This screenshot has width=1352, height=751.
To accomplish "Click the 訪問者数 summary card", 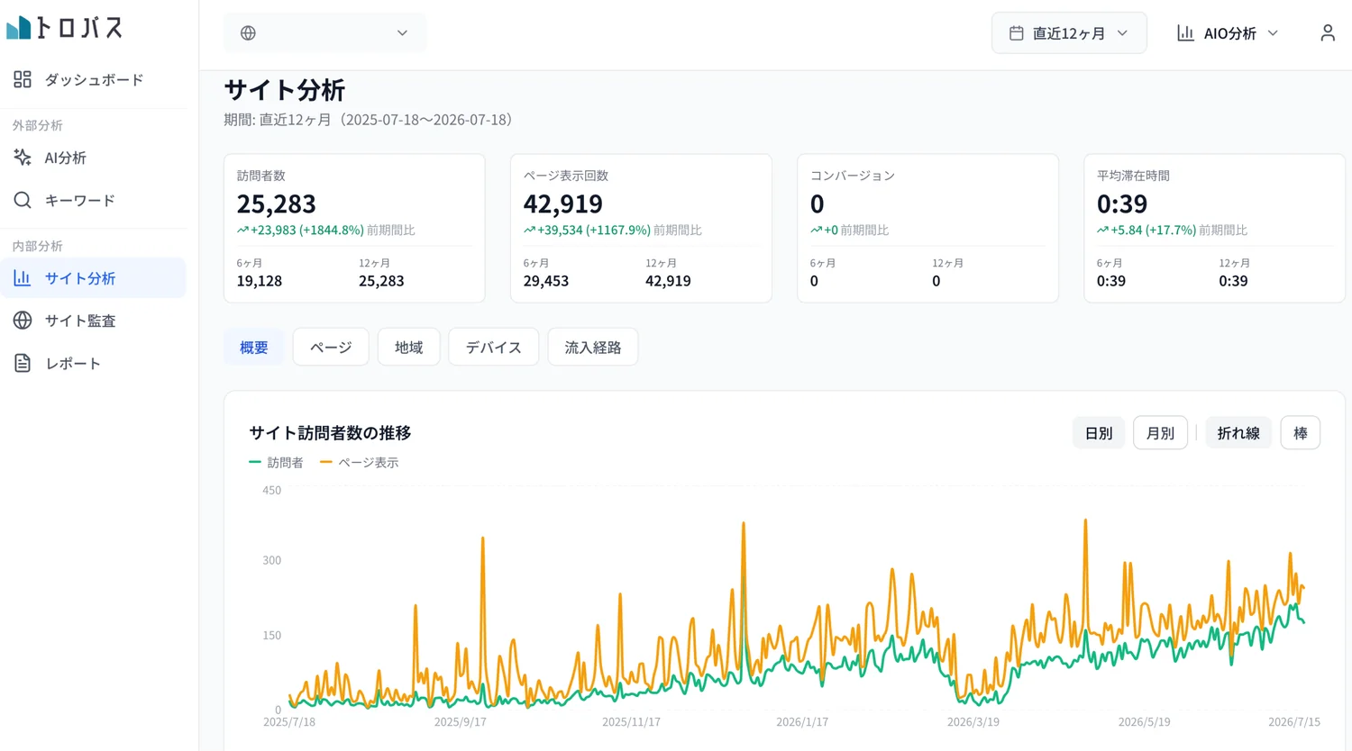I will point(354,229).
